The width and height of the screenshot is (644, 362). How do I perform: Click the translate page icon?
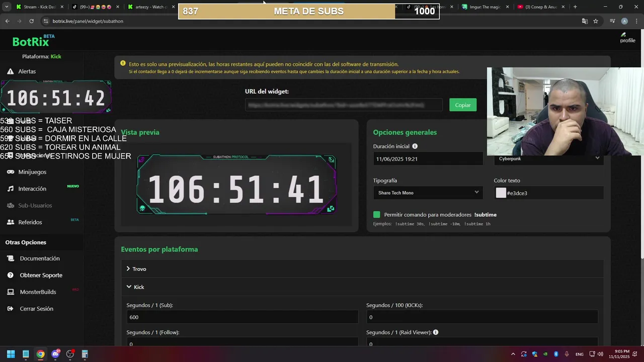click(x=585, y=21)
